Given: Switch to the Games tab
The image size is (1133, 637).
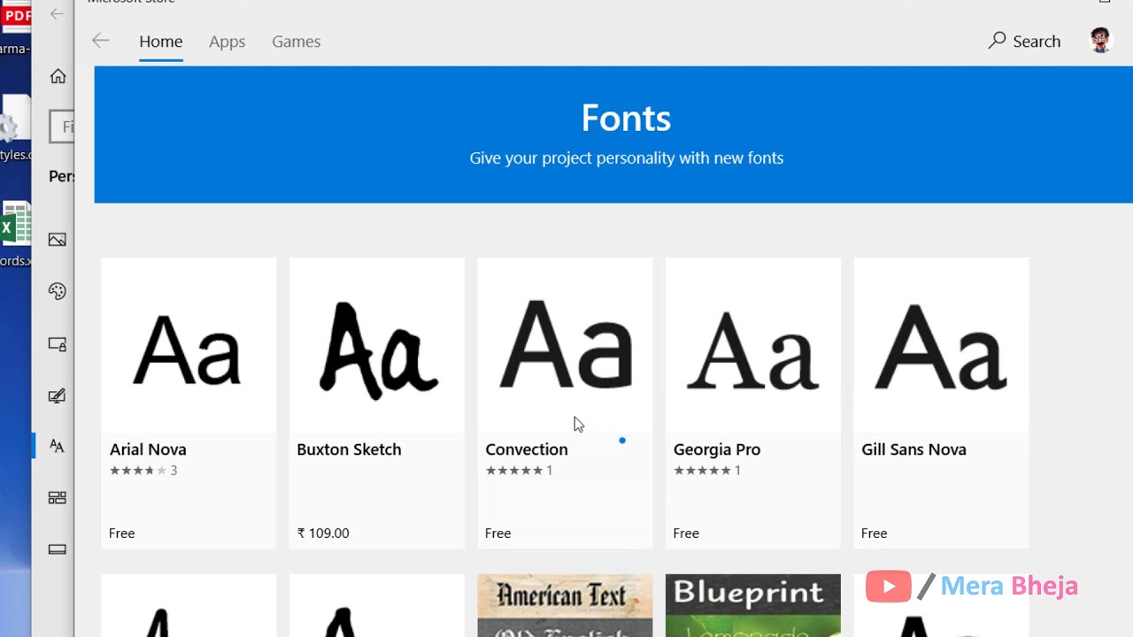Looking at the screenshot, I should (x=297, y=42).
